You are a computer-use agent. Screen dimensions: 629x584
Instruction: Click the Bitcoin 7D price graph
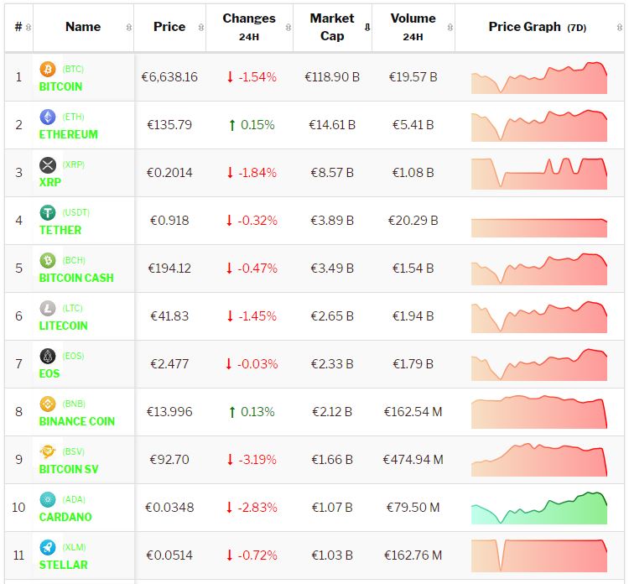(x=538, y=77)
